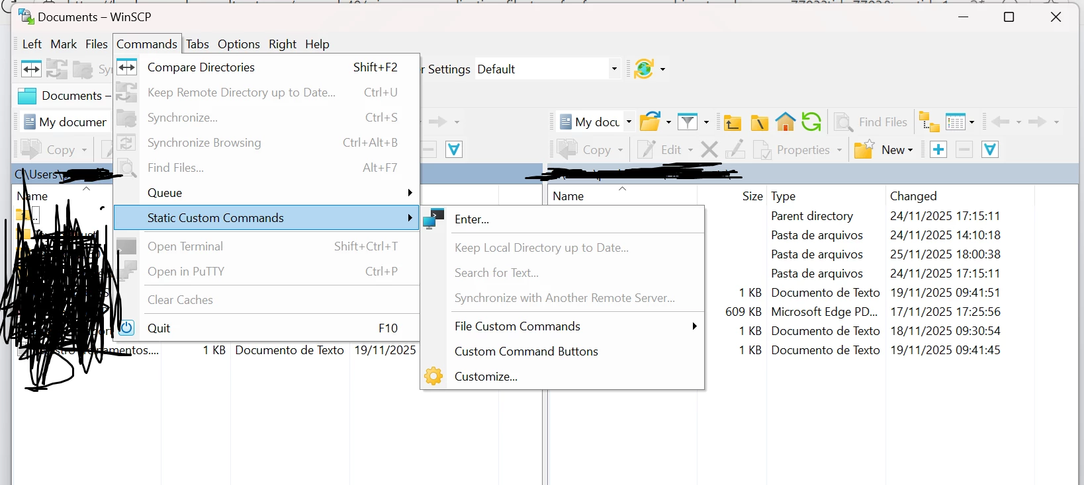This screenshot has height=485, width=1084.
Task: Click the right panel open directory folder icon
Action: click(x=650, y=122)
